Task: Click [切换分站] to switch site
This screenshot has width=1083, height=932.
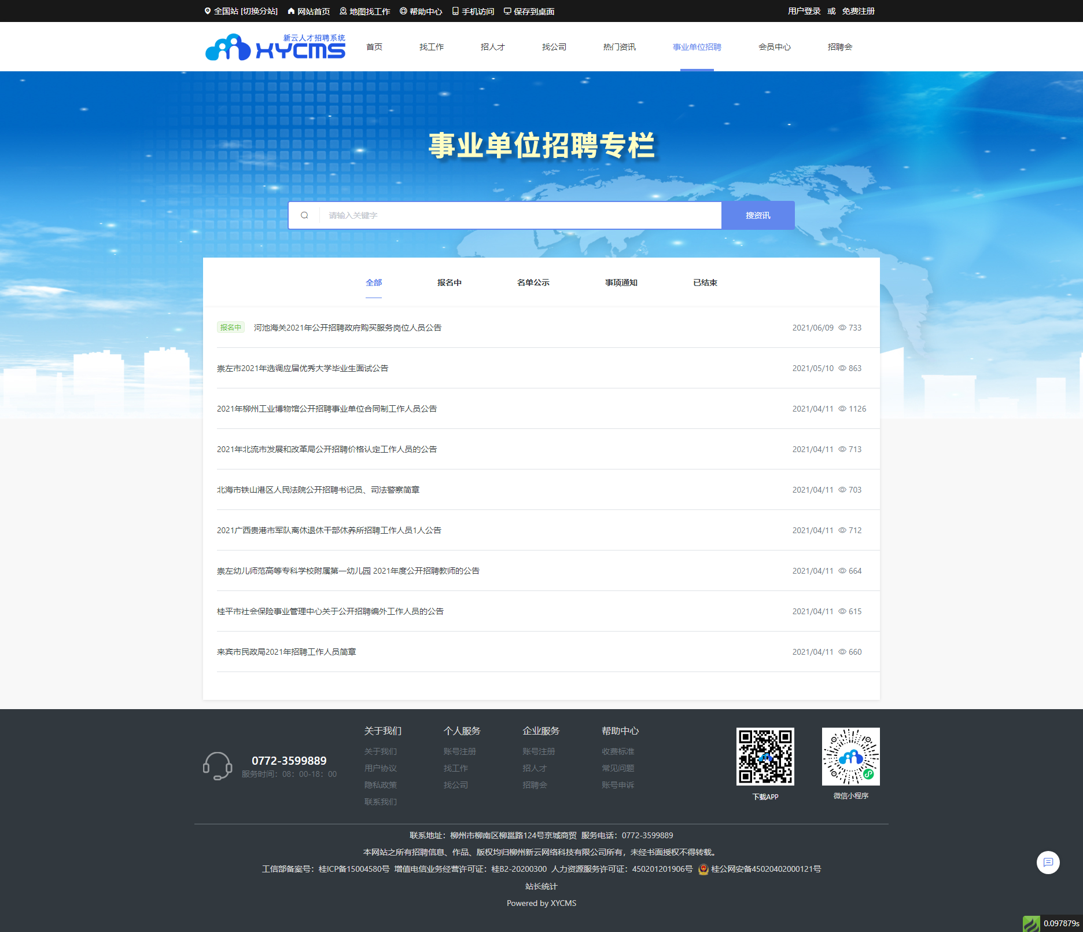Action: pos(259,11)
